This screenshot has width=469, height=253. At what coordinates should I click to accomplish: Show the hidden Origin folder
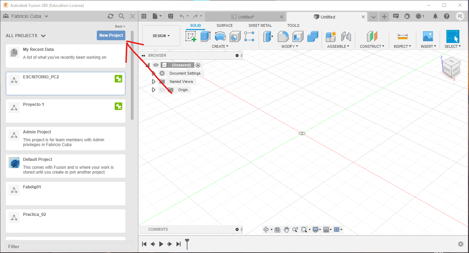coord(162,90)
